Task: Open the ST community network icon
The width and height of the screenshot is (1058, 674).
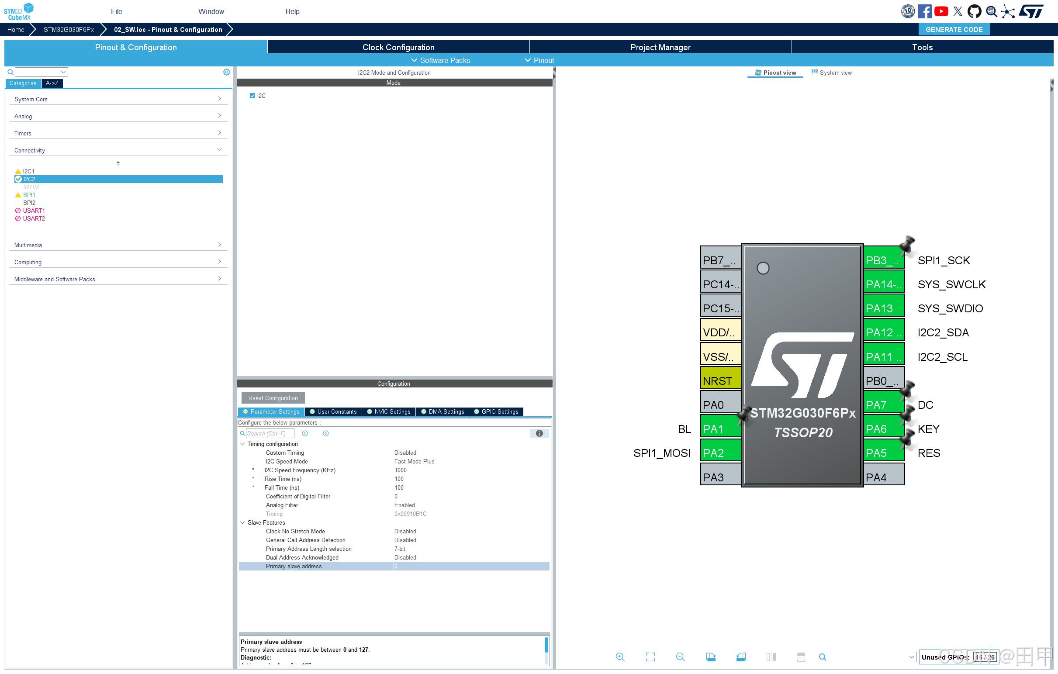Action: tap(1008, 11)
